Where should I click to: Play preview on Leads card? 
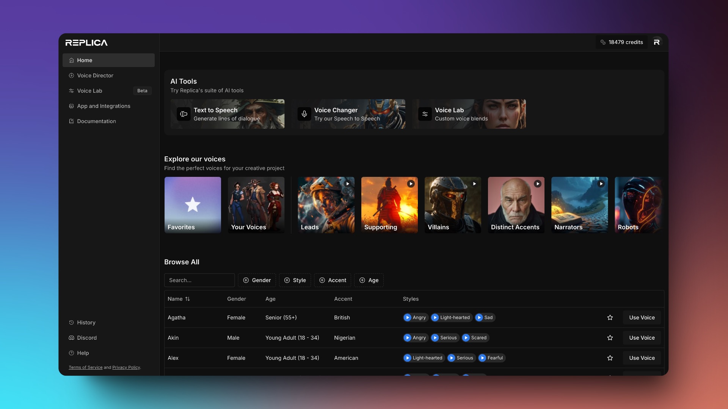tap(347, 184)
